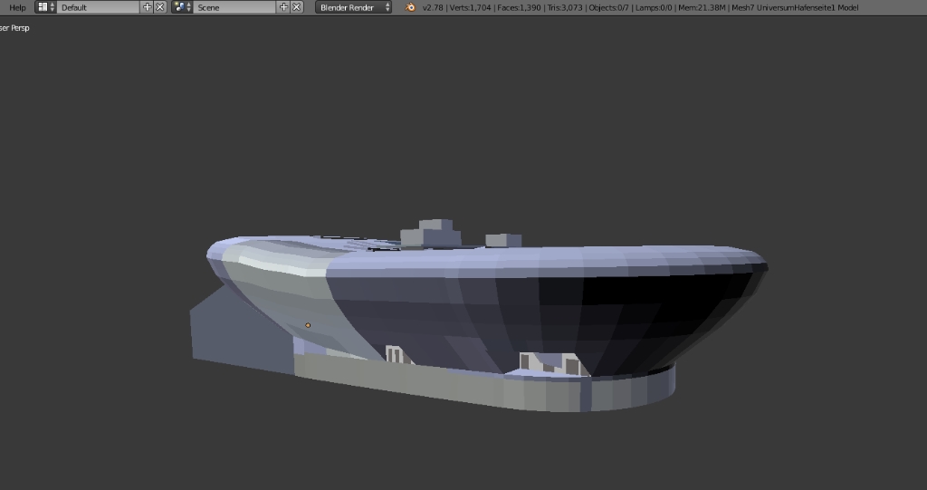Open the scene browser icon

pyautogui.click(x=182, y=7)
